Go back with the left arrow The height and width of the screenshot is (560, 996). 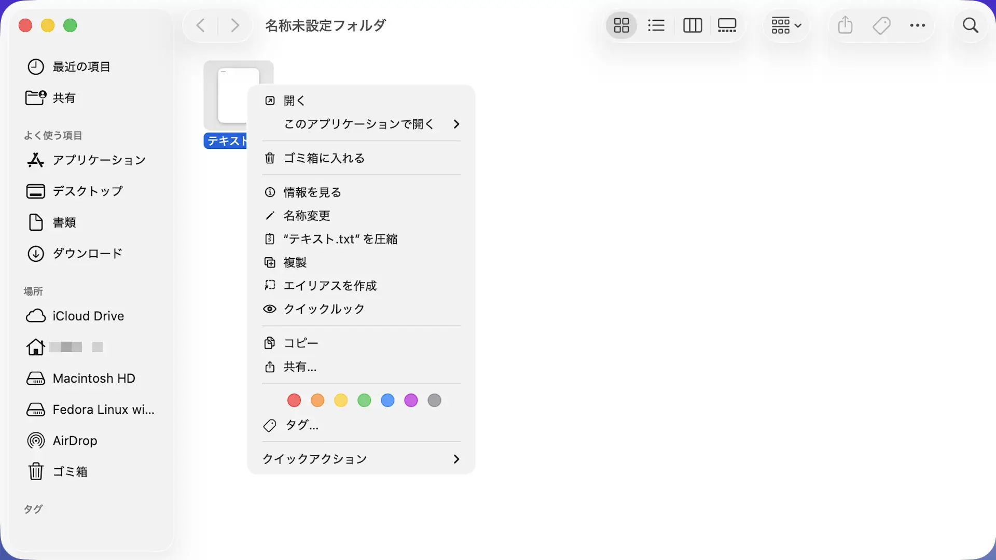pyautogui.click(x=201, y=25)
